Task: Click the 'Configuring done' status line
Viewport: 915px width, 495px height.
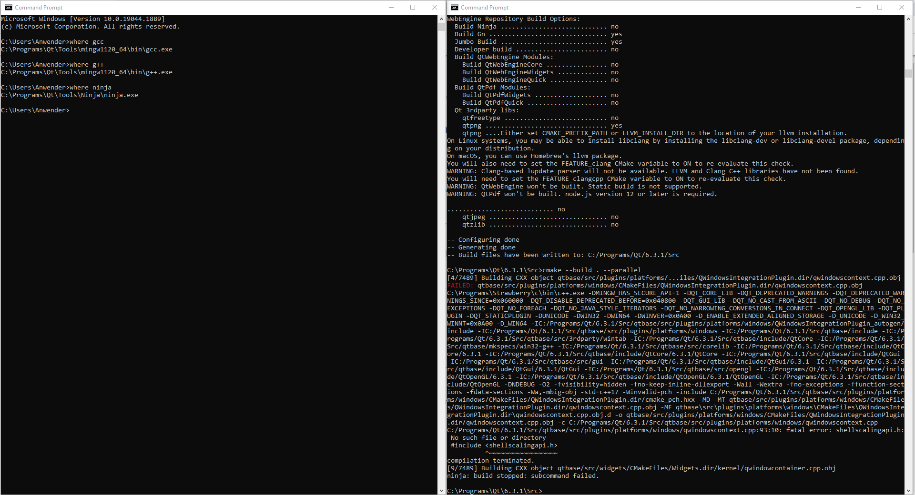Action: click(483, 239)
